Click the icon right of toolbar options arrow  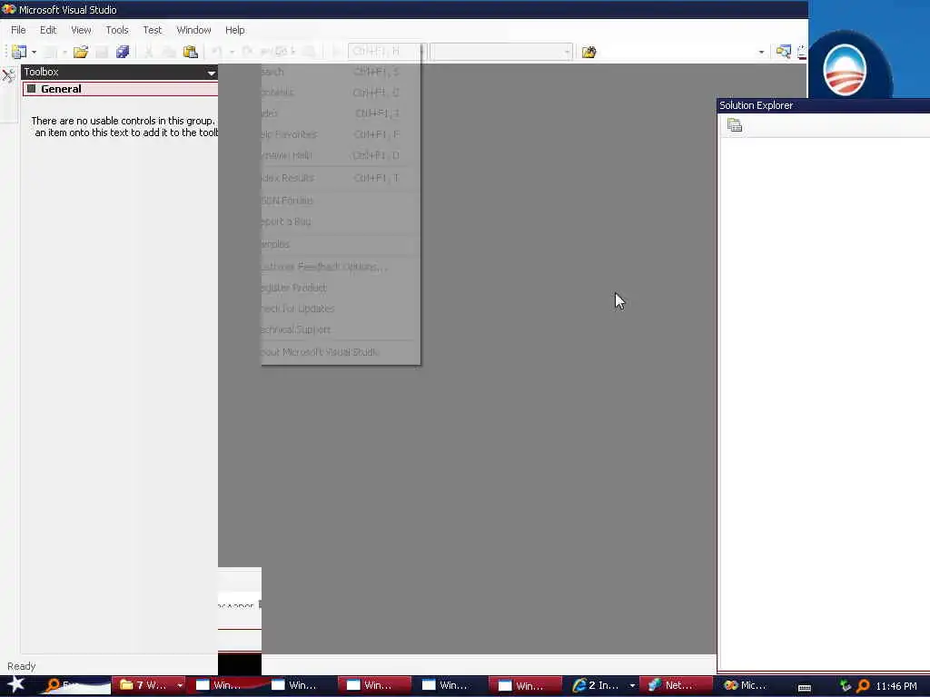click(783, 52)
